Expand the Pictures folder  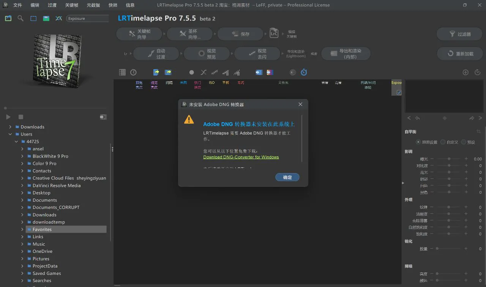(22, 259)
